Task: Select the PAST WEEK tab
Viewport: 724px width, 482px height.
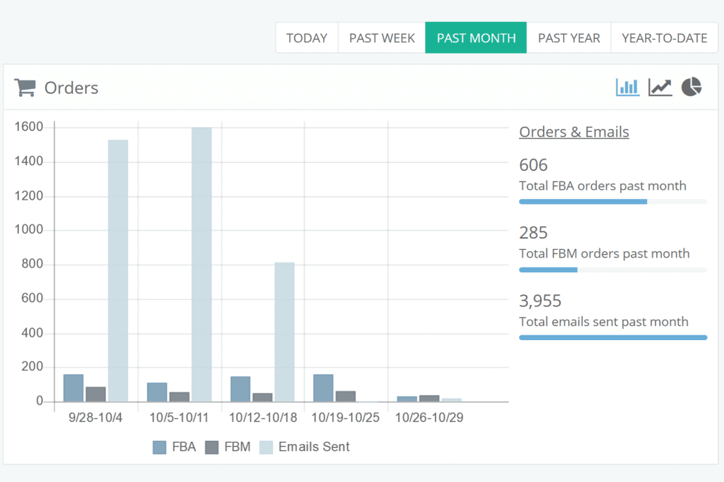Action: click(382, 38)
